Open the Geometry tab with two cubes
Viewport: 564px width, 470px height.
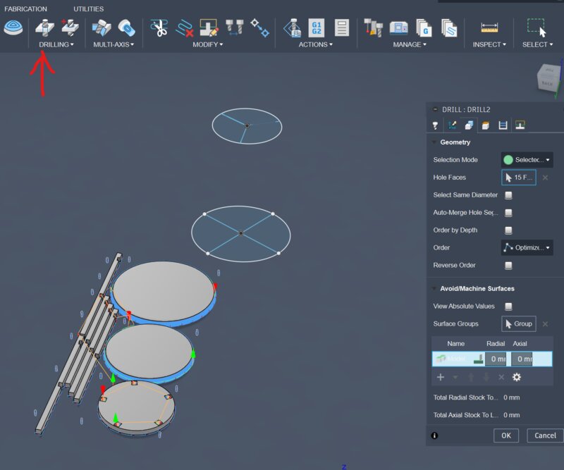(x=469, y=125)
